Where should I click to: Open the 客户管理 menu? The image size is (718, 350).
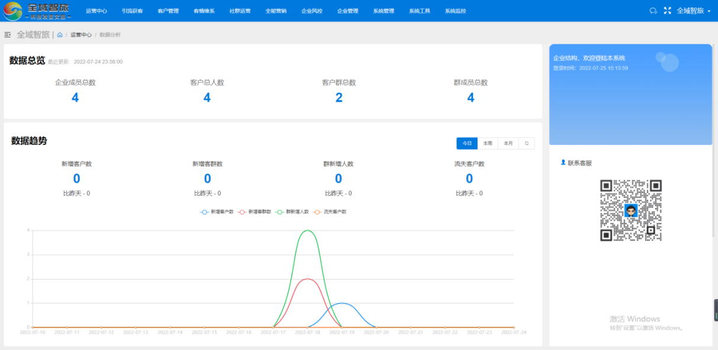click(x=168, y=11)
